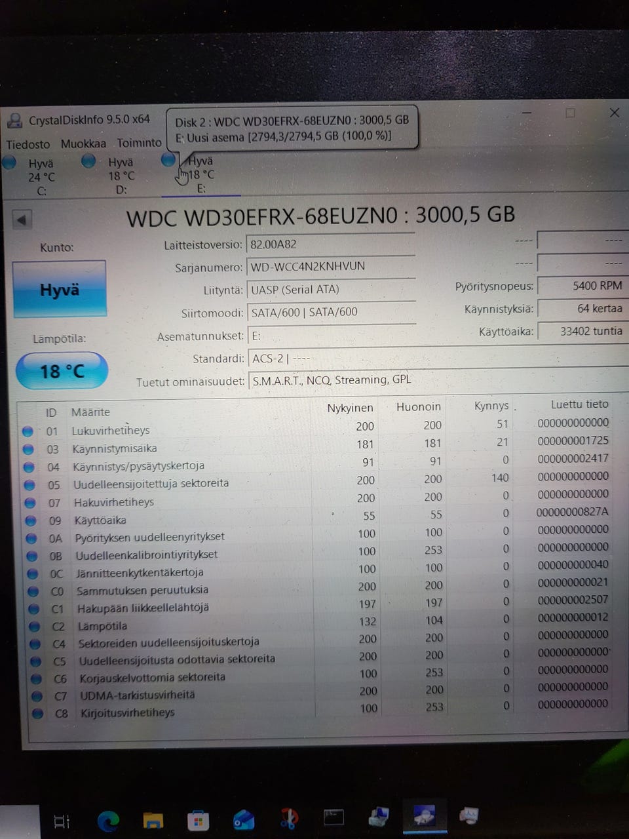
Task: Select the Kirjoitusvirhetiheys row text
Action: click(128, 712)
